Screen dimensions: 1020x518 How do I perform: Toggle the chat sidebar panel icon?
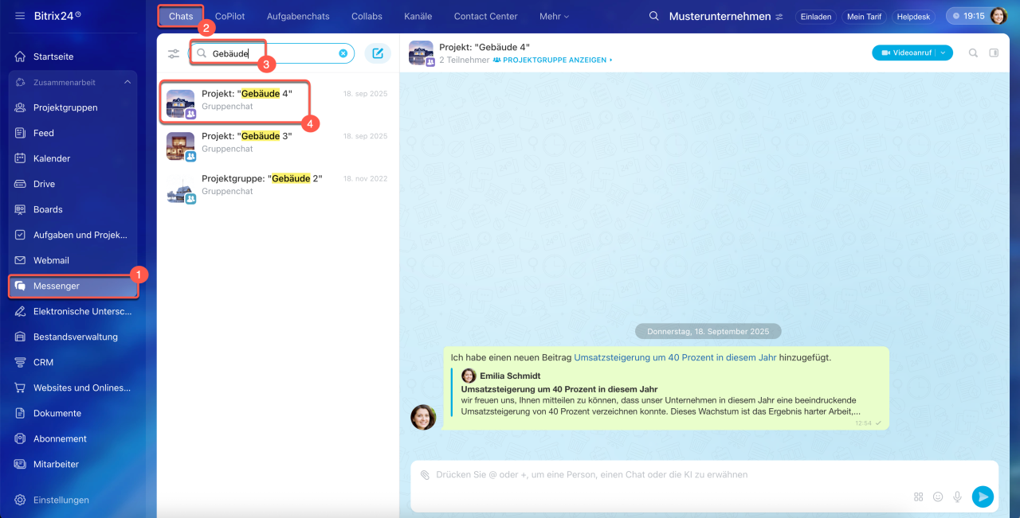(x=994, y=53)
